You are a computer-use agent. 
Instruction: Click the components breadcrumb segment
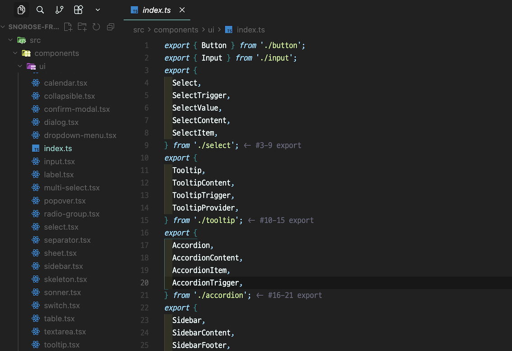pyautogui.click(x=176, y=30)
